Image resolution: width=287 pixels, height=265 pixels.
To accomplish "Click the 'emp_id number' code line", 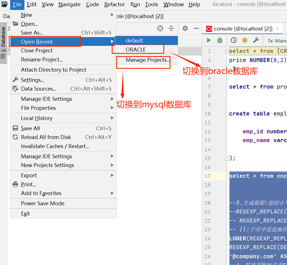I will 265,132.
